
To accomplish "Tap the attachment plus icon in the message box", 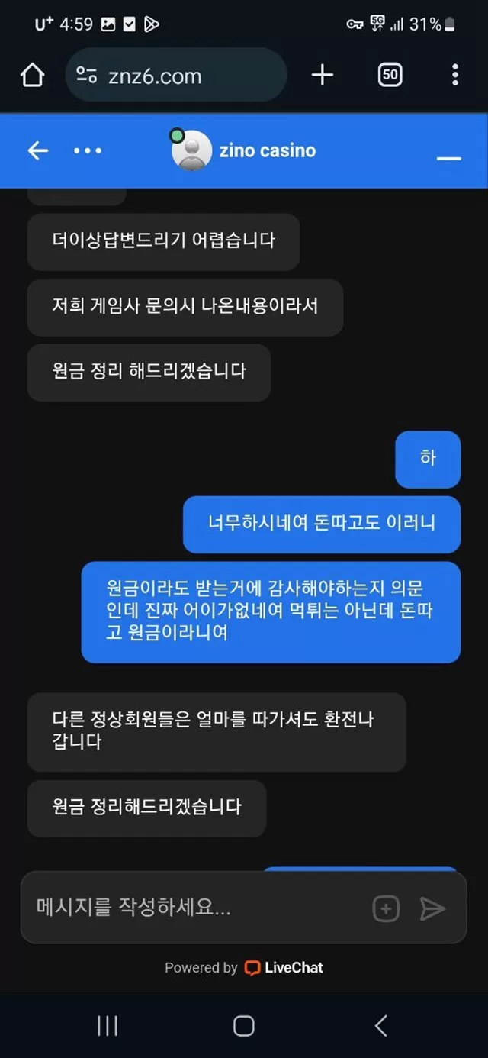I will pos(386,908).
